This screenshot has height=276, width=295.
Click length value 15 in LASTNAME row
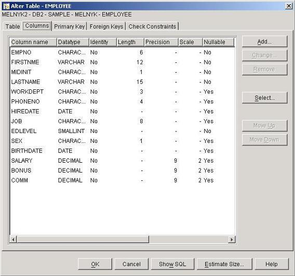(x=140, y=82)
